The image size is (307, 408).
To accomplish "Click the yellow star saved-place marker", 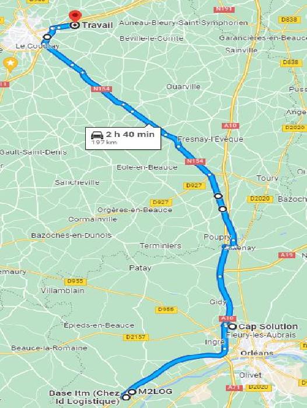I will pos(11,64).
